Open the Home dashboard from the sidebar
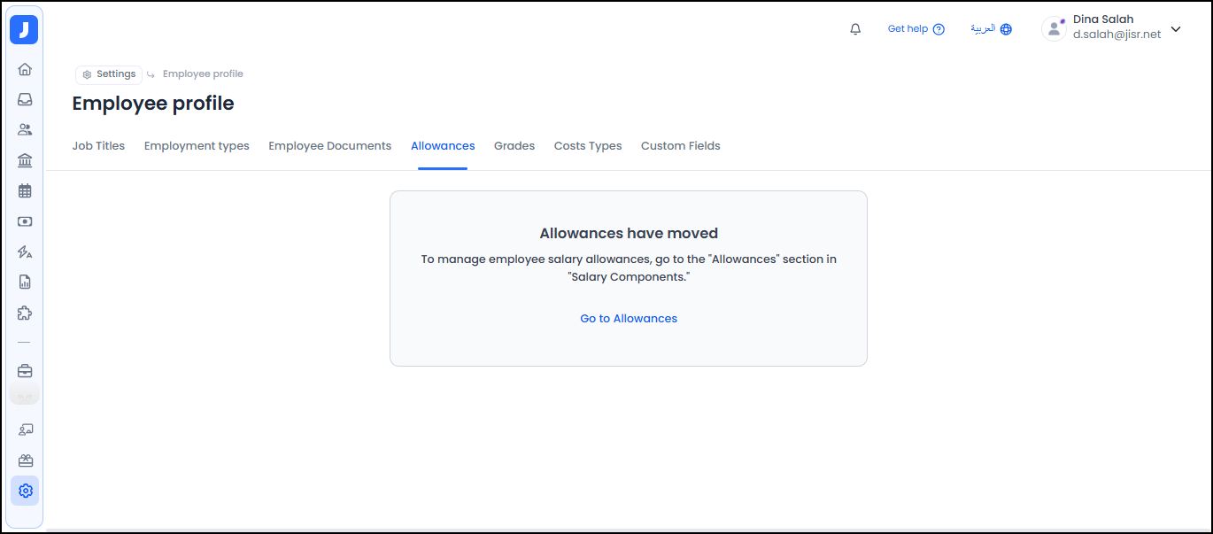The image size is (1213, 534). coord(24,68)
